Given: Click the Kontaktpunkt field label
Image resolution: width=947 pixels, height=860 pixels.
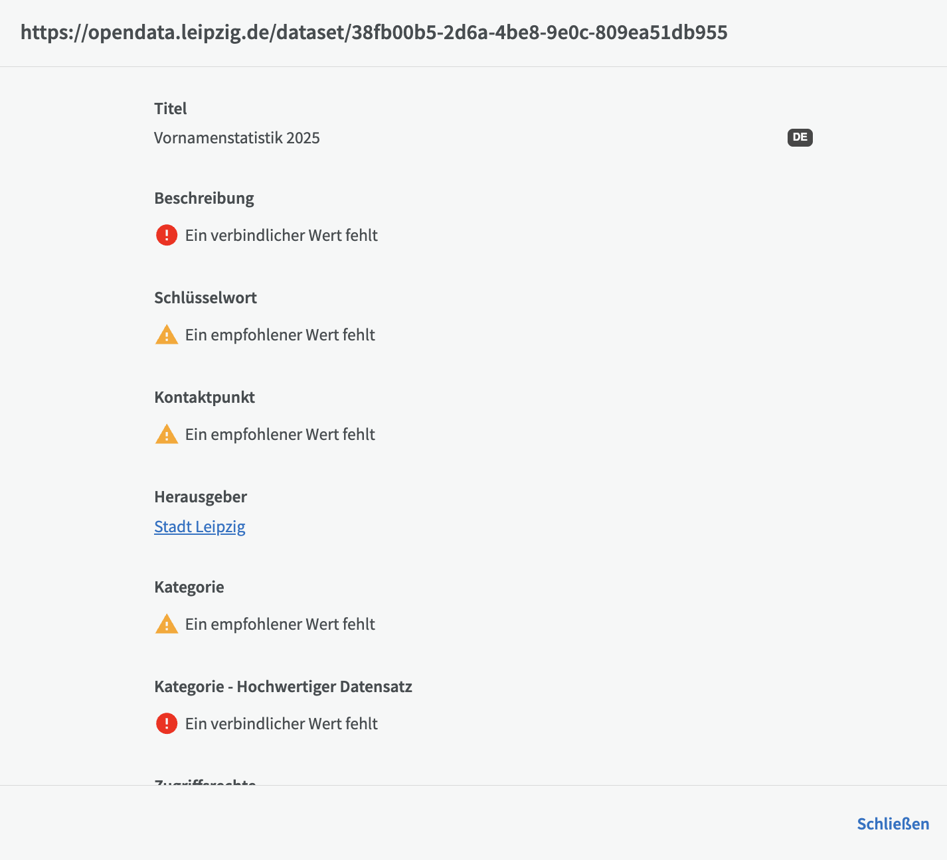Looking at the screenshot, I should (x=205, y=397).
